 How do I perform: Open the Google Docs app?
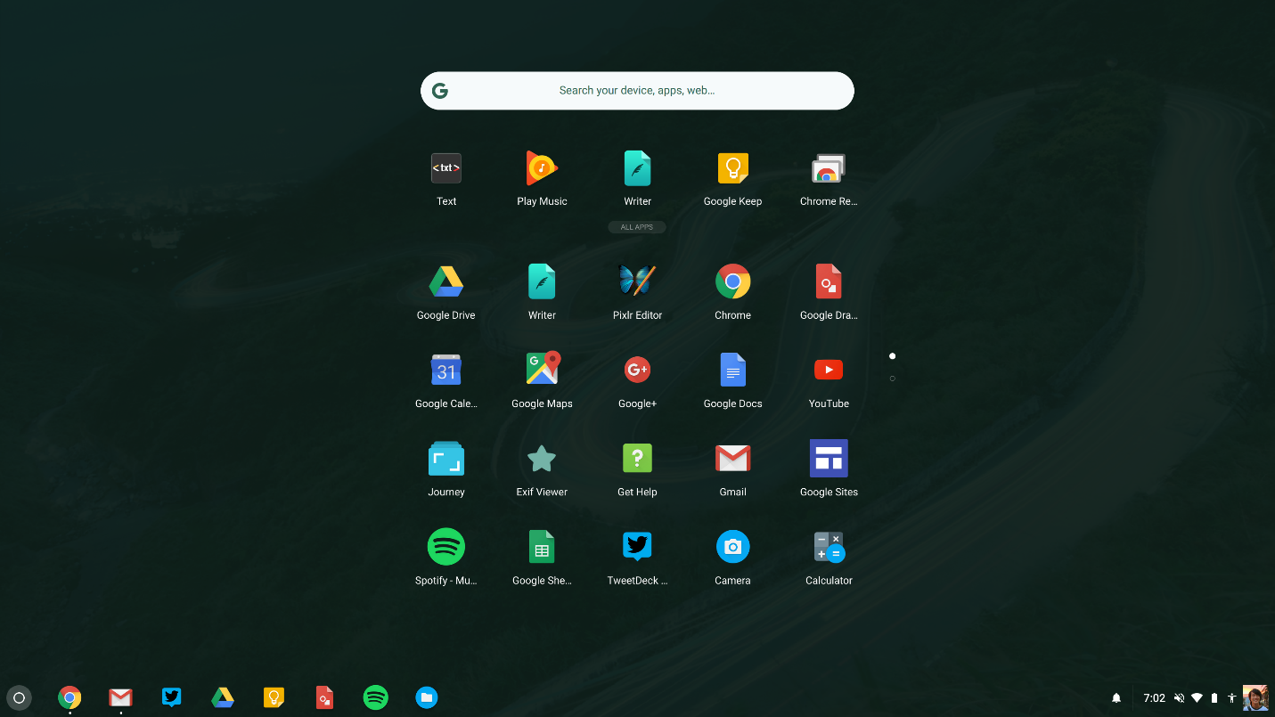click(x=732, y=370)
